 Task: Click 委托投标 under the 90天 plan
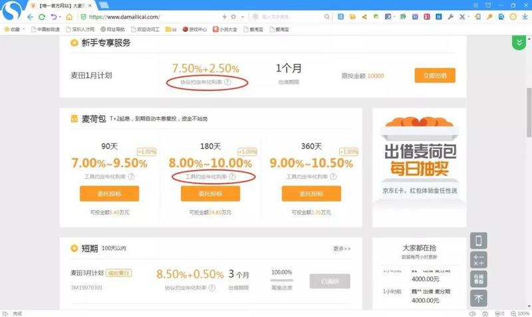109,193
